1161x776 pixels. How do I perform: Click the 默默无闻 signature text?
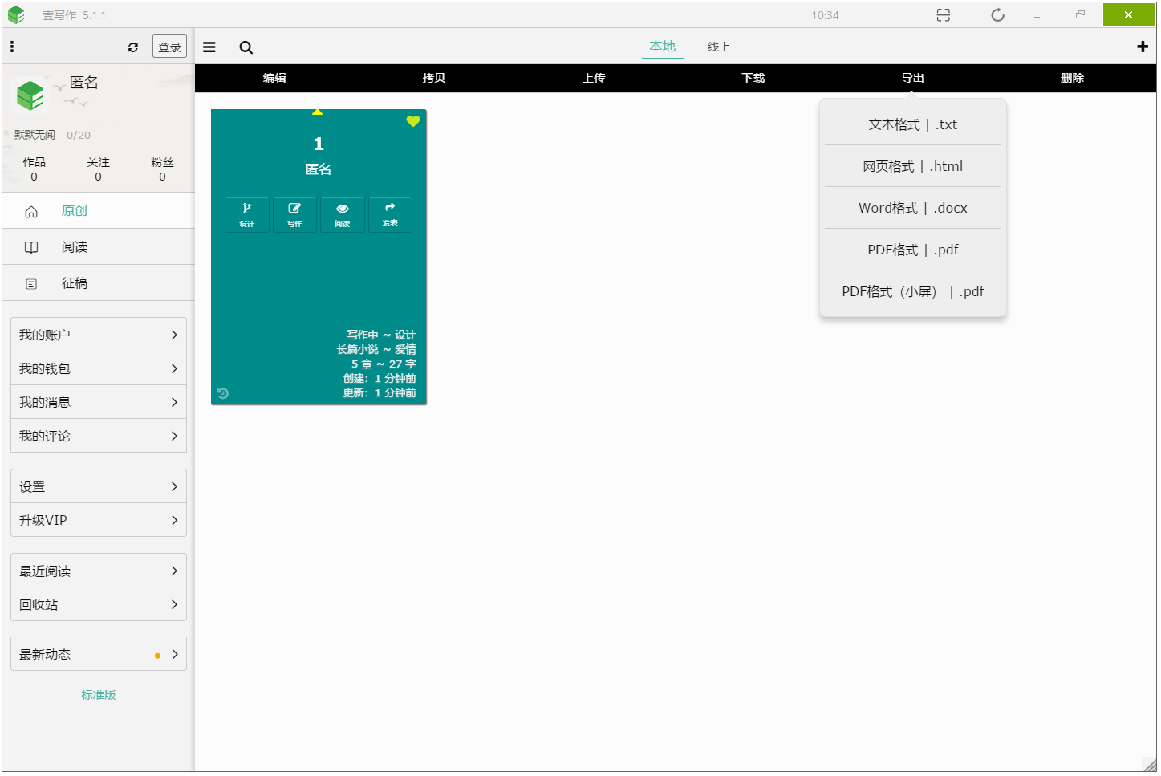tap(35, 135)
